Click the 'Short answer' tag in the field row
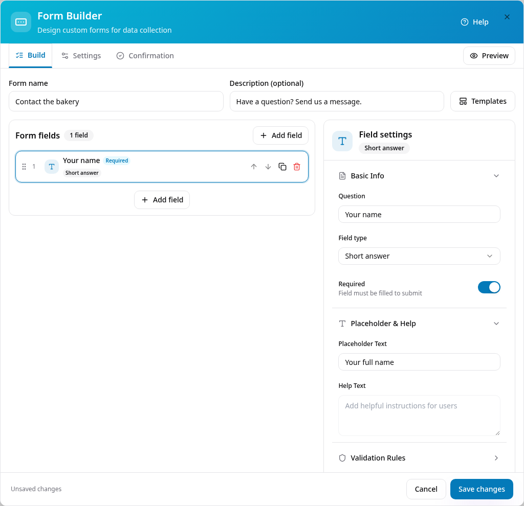 tap(82, 173)
